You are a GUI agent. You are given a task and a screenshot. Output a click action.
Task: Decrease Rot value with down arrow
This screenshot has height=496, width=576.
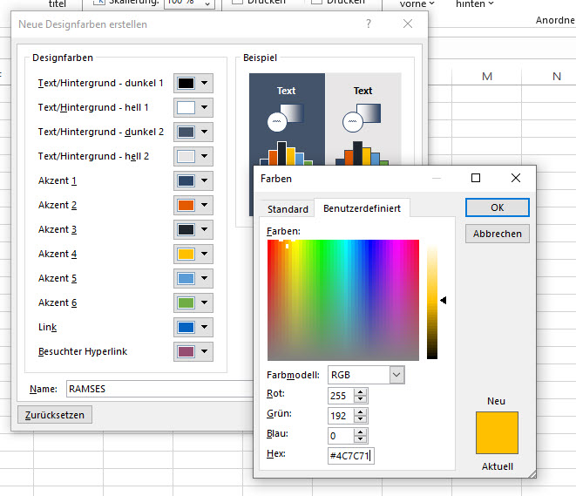(x=361, y=399)
